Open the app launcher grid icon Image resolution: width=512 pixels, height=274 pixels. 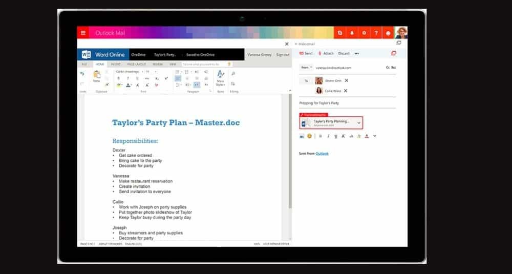[83, 33]
